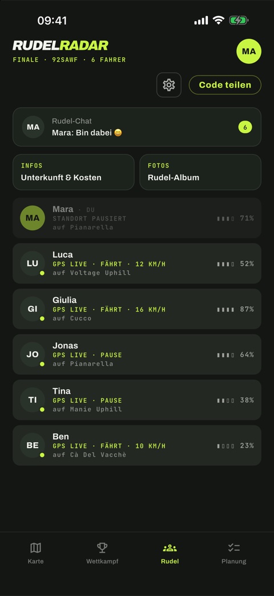Open Unterkunft & Kosten infos card
This screenshot has height=596, width=274.
pyautogui.click(x=74, y=172)
